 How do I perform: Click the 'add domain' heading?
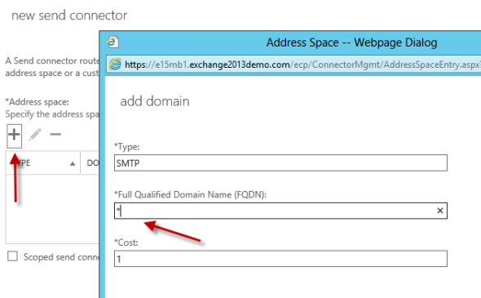[155, 101]
